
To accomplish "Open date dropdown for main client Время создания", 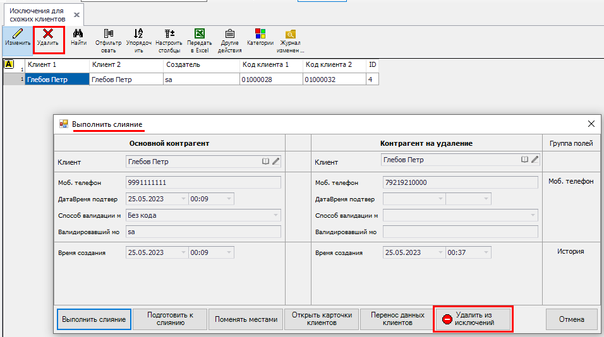I will click(x=183, y=252).
